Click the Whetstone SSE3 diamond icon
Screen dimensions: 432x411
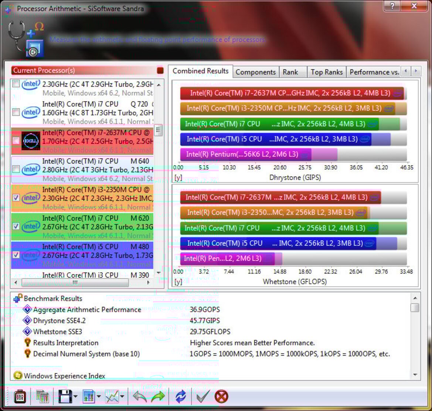(27, 332)
